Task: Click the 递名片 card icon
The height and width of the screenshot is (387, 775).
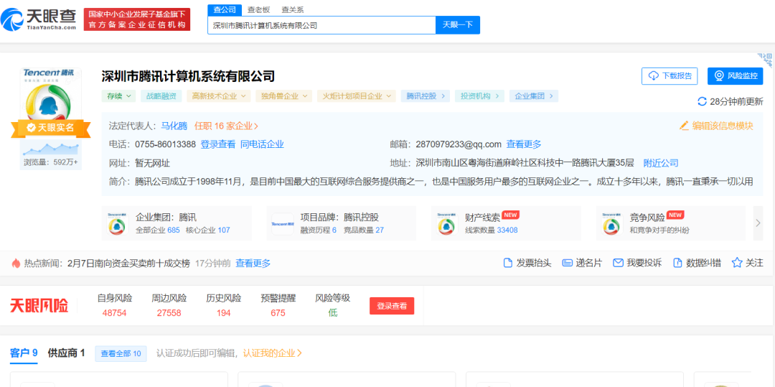Action: [x=568, y=263]
